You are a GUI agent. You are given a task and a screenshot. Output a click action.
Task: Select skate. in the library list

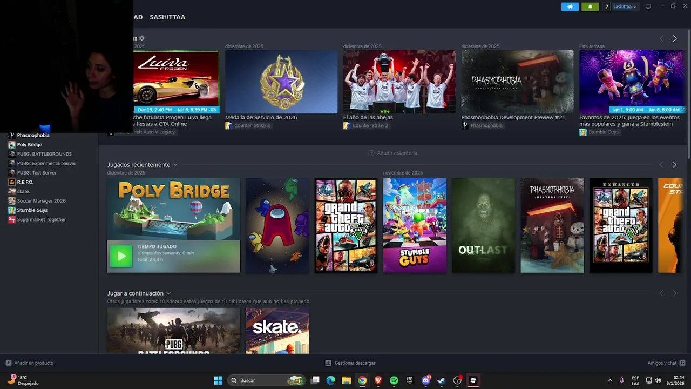coord(23,191)
